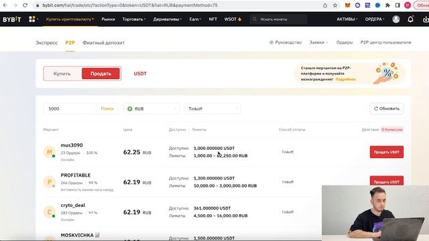Click the amount input field with 5000

[70, 108]
